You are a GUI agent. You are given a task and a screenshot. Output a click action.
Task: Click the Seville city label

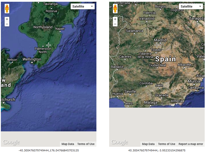tap(130, 91)
